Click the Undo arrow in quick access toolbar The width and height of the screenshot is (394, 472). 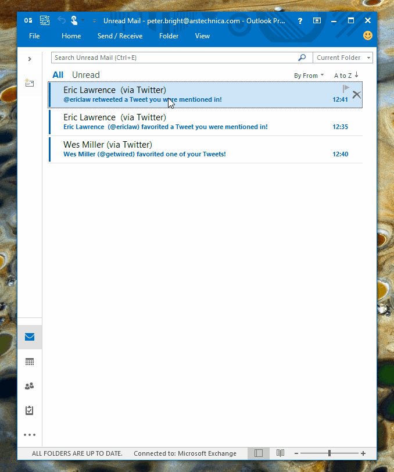click(x=62, y=20)
